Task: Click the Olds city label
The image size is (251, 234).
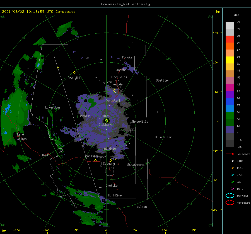Action: [x=106, y=116]
